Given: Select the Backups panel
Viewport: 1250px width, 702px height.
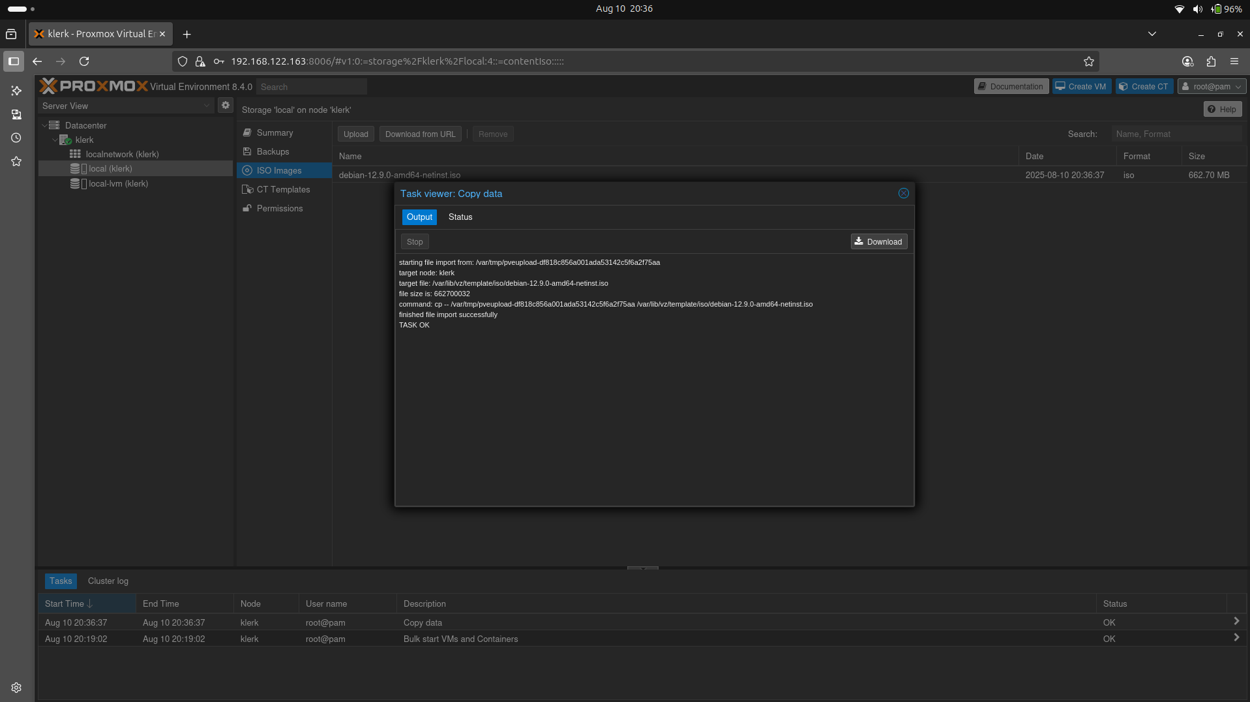Looking at the screenshot, I should point(272,151).
